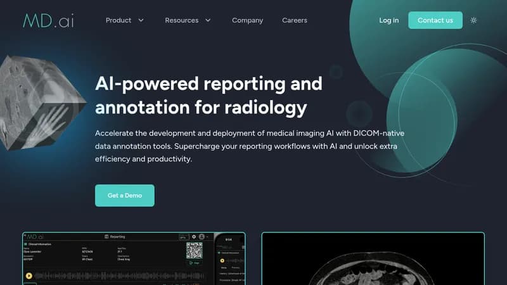The height and width of the screenshot is (285, 507).
Task: Open the Careers page
Action: tap(295, 20)
